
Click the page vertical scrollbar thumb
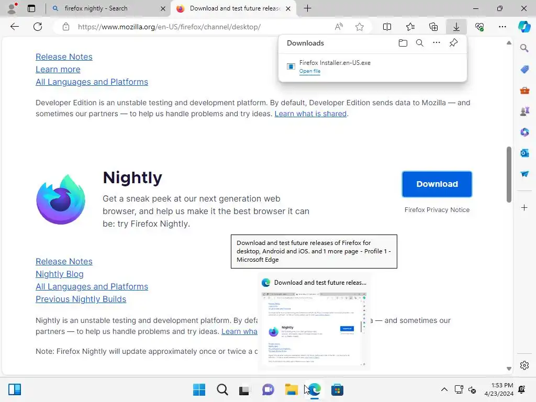click(x=509, y=174)
